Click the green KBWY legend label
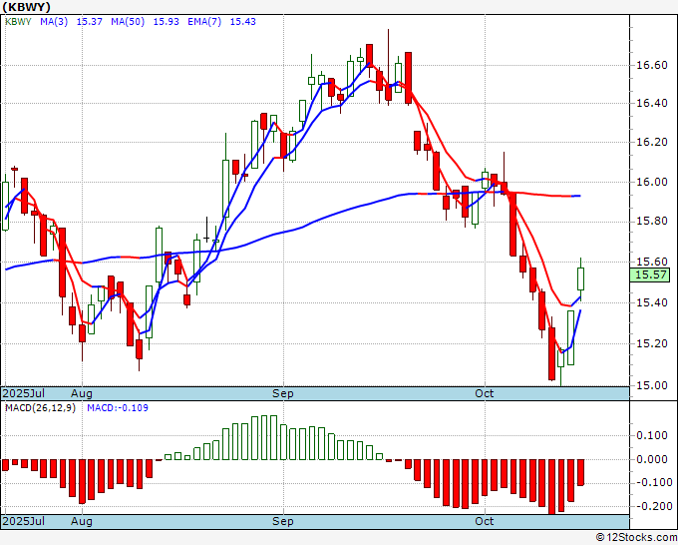The height and width of the screenshot is (545, 678). click(18, 22)
